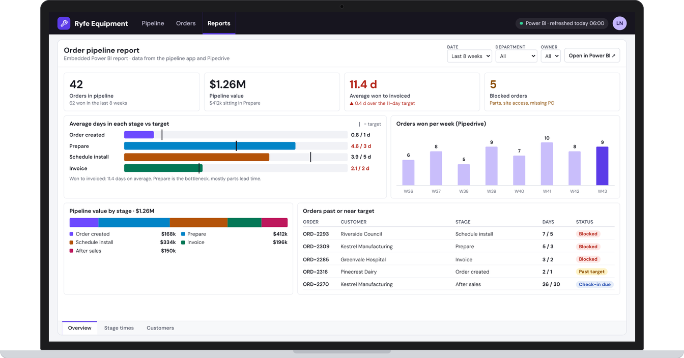
Task: Click order ORD-2316 in the table
Action: click(316, 272)
